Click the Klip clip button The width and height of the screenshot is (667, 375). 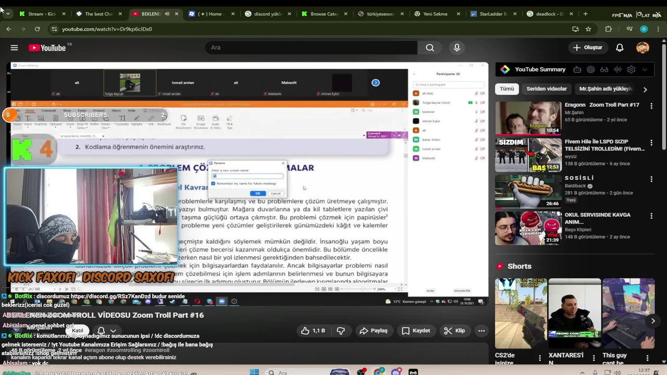[x=454, y=331]
